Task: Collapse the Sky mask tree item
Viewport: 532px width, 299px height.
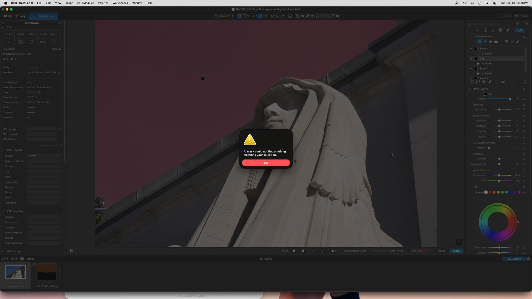Action: (471, 58)
